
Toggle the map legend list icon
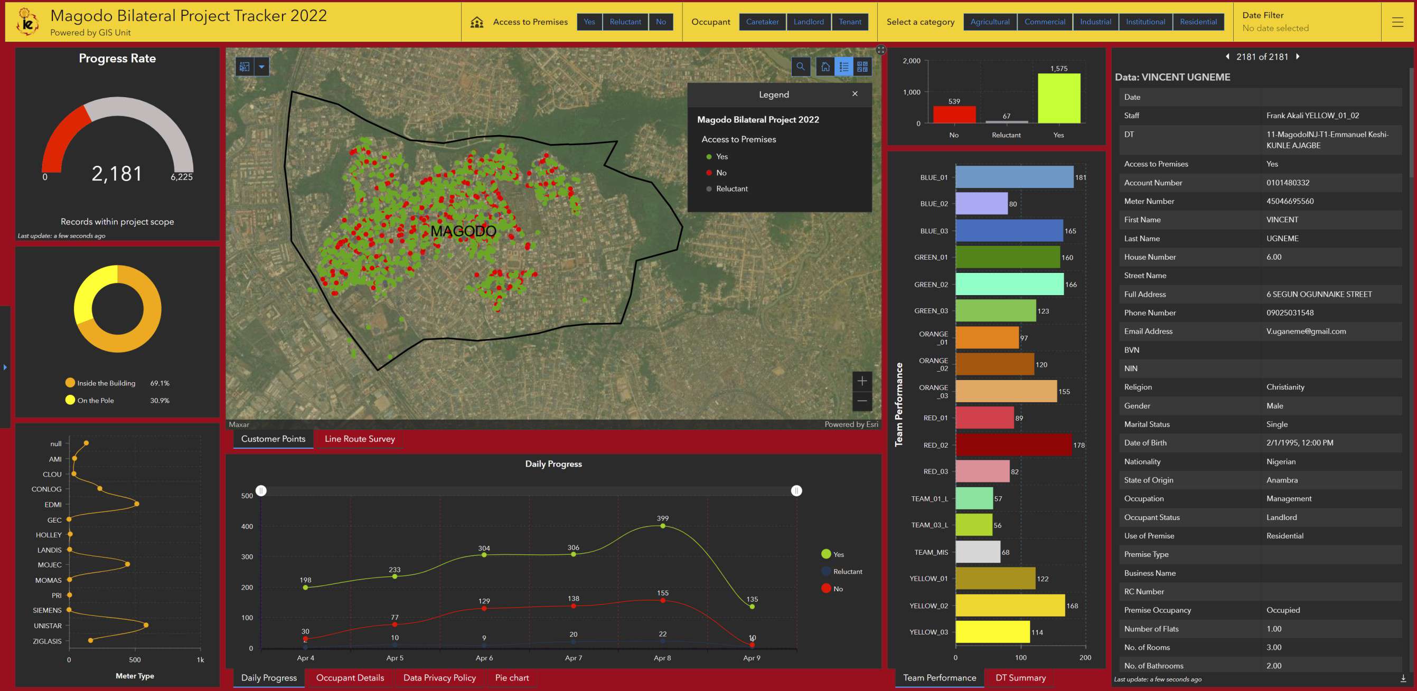(x=844, y=67)
